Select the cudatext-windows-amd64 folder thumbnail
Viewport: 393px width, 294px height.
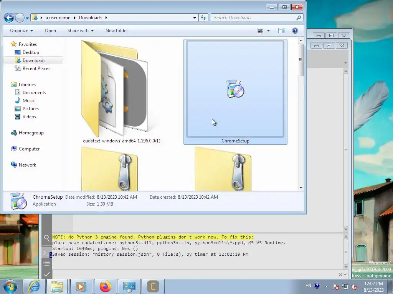[x=115, y=89]
